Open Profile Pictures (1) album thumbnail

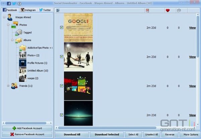[23, 63]
